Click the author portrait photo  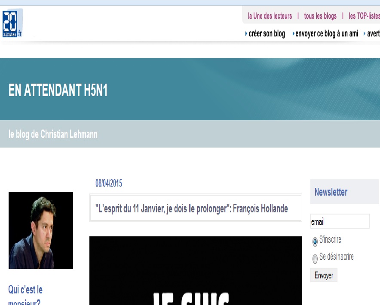(x=41, y=230)
